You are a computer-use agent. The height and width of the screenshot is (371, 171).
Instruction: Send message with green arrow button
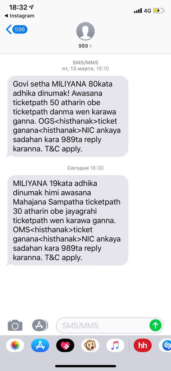point(156,325)
